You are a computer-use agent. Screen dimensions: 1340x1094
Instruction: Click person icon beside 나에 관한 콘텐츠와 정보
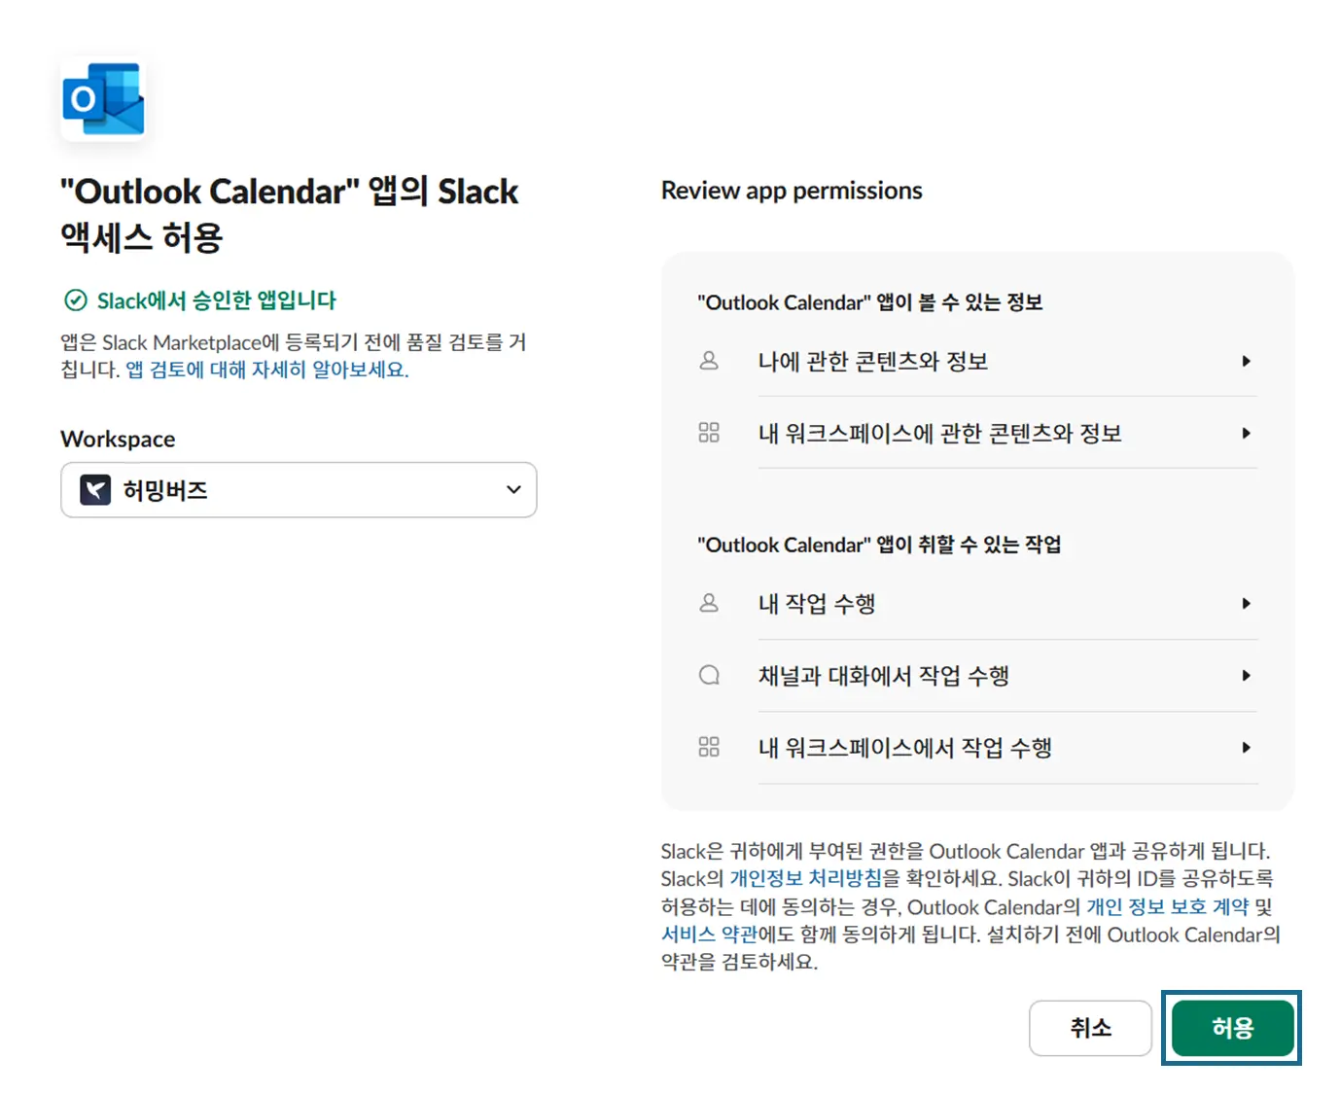[x=709, y=361]
